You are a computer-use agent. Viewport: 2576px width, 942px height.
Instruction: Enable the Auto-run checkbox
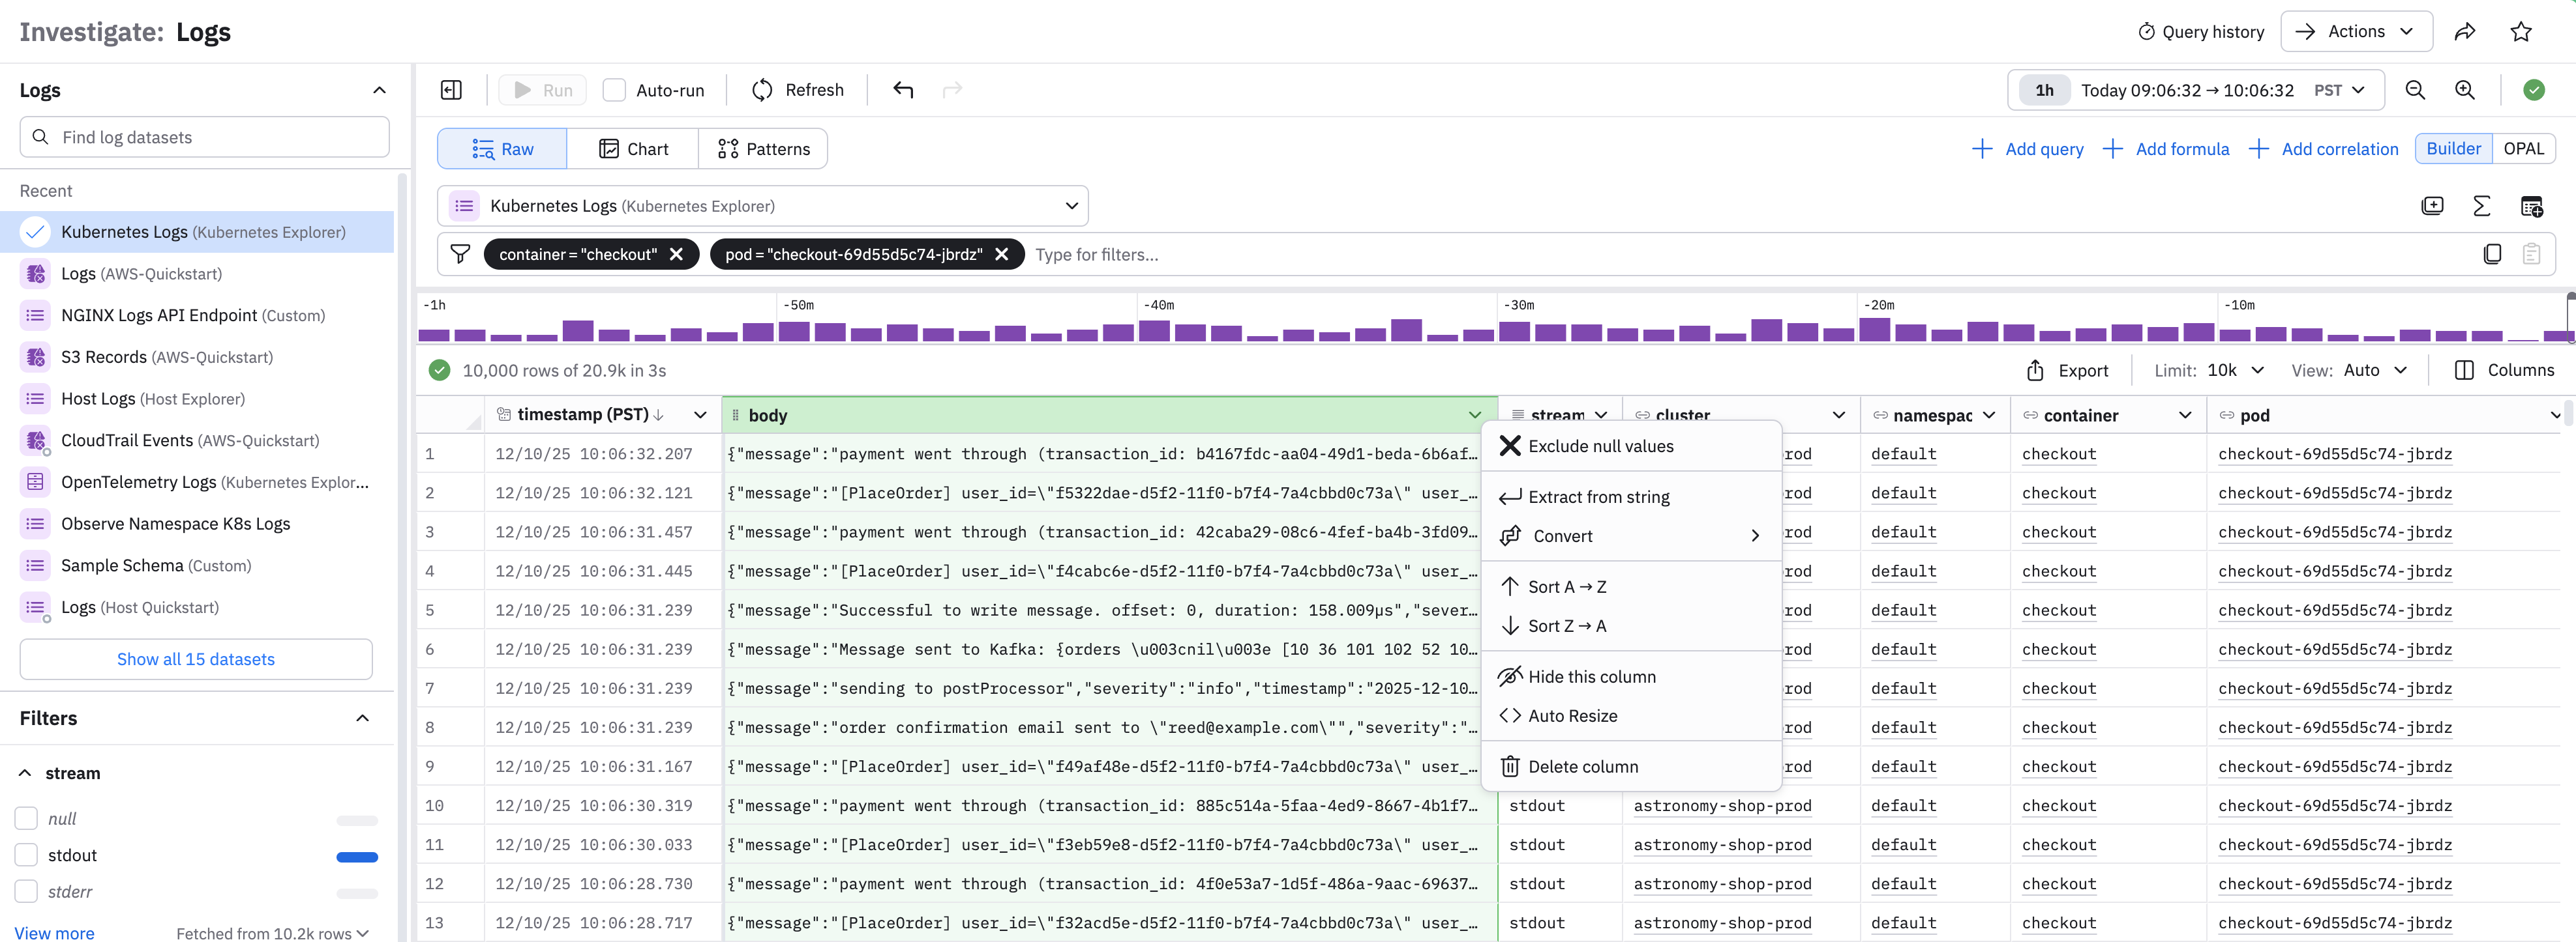click(x=614, y=90)
